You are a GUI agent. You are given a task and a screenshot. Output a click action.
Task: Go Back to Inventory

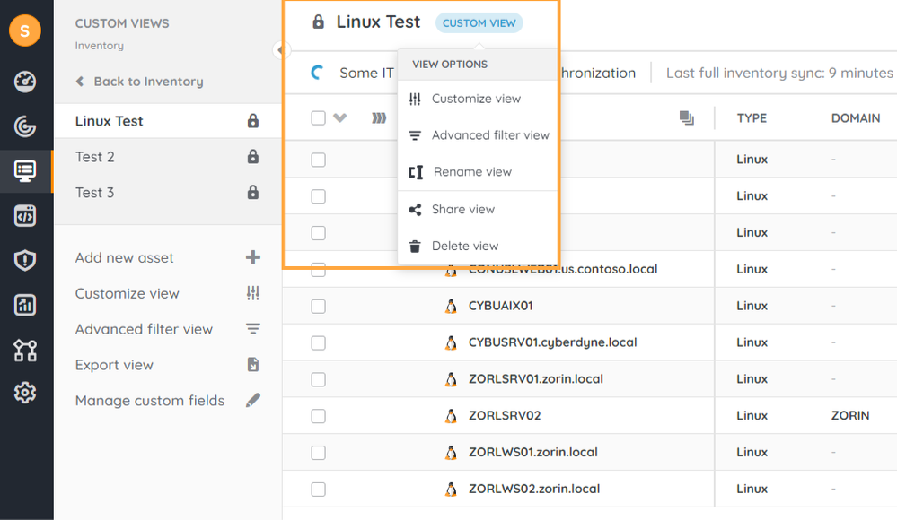[x=139, y=82]
